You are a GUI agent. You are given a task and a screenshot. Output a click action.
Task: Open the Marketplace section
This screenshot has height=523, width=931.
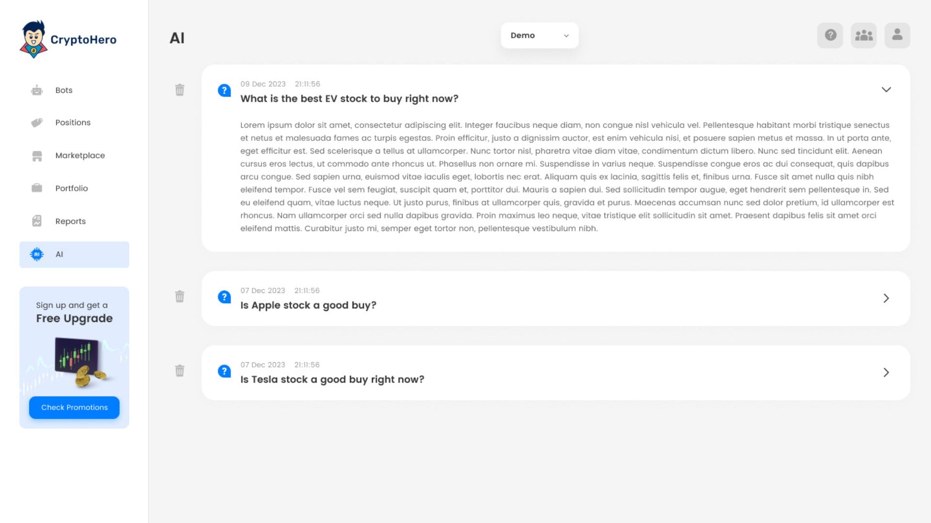tap(80, 155)
